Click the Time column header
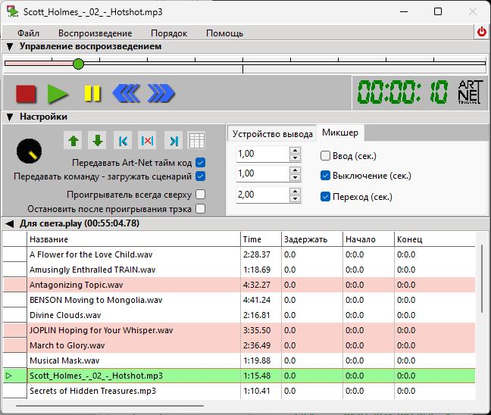 (x=261, y=239)
